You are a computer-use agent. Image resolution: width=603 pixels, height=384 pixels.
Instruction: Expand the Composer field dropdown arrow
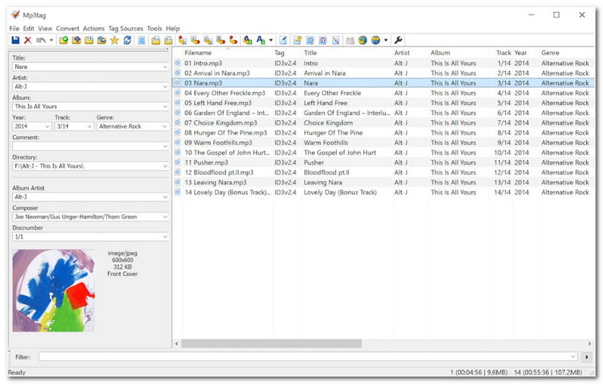(165, 217)
